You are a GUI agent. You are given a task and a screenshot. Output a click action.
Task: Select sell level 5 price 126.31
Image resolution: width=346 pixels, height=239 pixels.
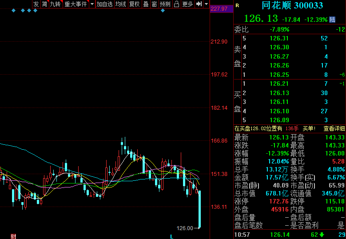pos(279,38)
